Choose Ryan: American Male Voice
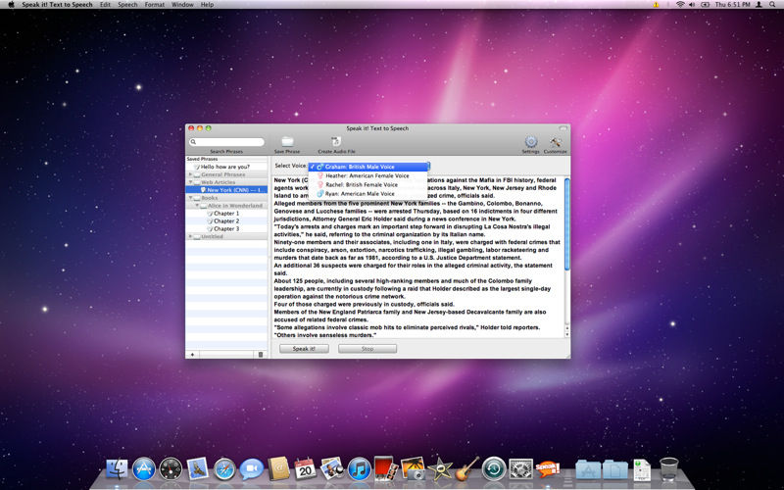The image size is (784, 490). (368, 194)
